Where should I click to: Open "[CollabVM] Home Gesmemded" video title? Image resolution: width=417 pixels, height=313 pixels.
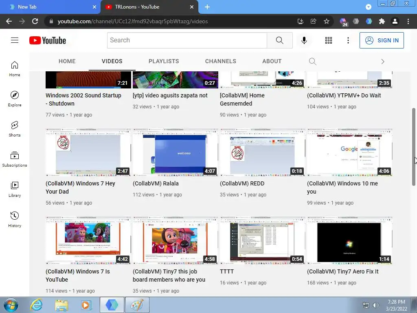point(242,99)
